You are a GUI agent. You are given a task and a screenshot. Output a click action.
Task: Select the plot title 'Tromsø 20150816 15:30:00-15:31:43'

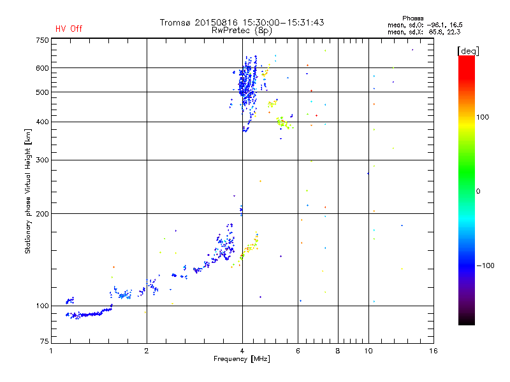point(242,22)
